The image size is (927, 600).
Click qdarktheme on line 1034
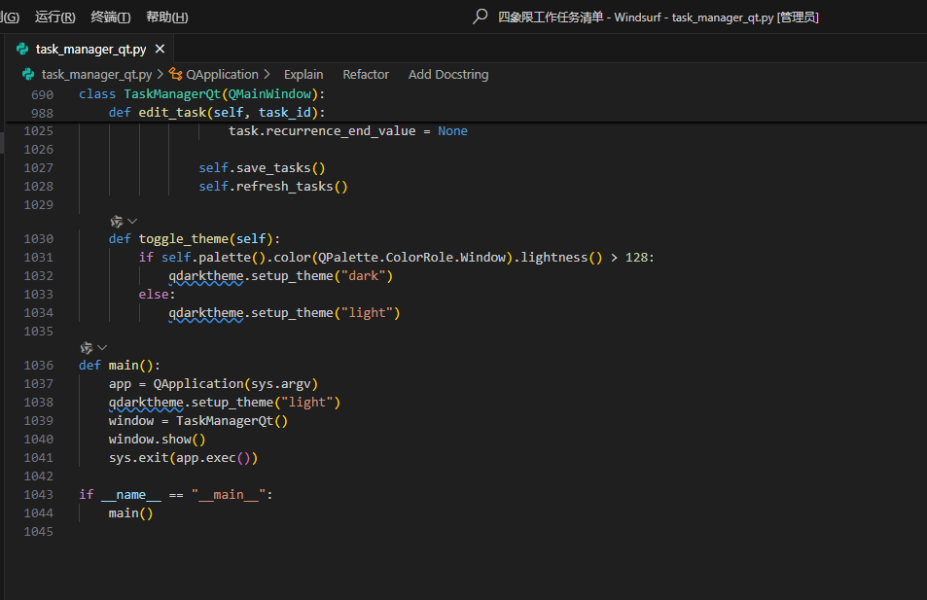(x=206, y=313)
